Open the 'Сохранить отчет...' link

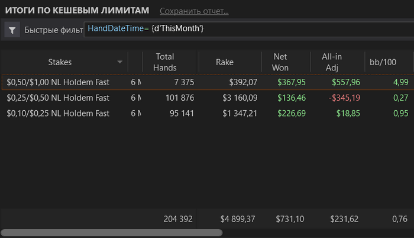coord(194,11)
